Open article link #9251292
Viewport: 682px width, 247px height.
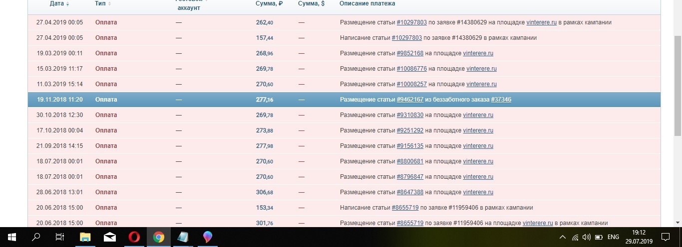coord(410,130)
